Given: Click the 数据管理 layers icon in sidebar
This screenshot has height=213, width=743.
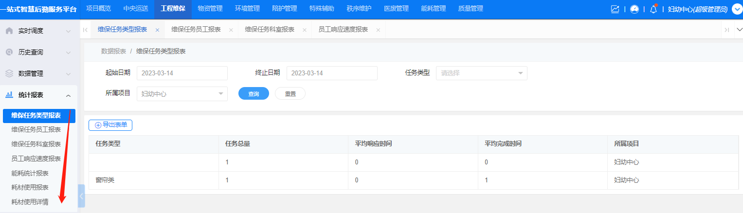Looking at the screenshot, I should 9,73.
